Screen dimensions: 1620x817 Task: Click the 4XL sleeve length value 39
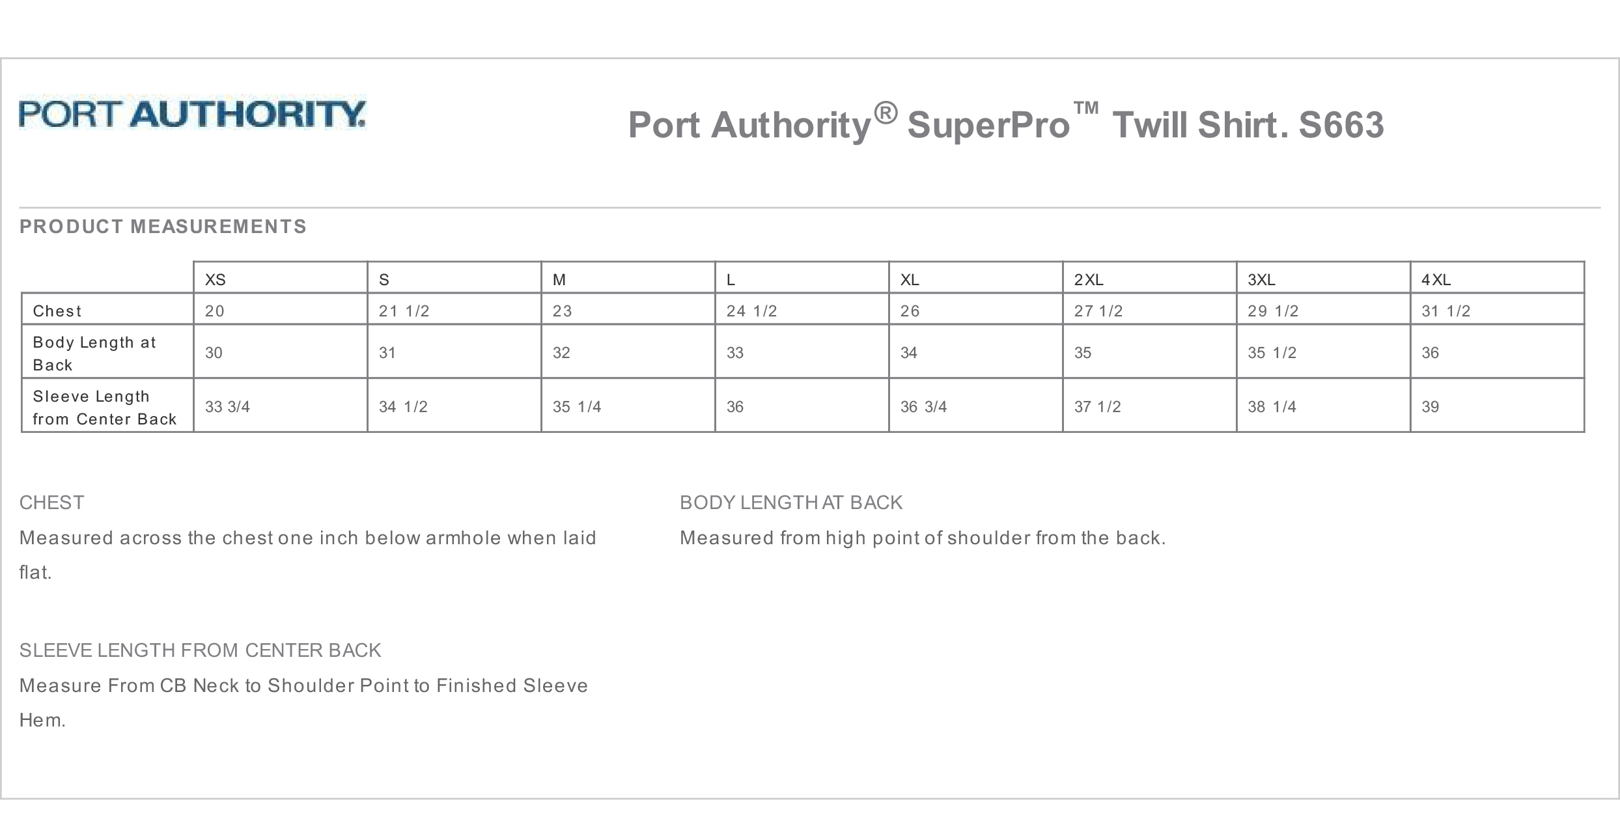click(1430, 407)
